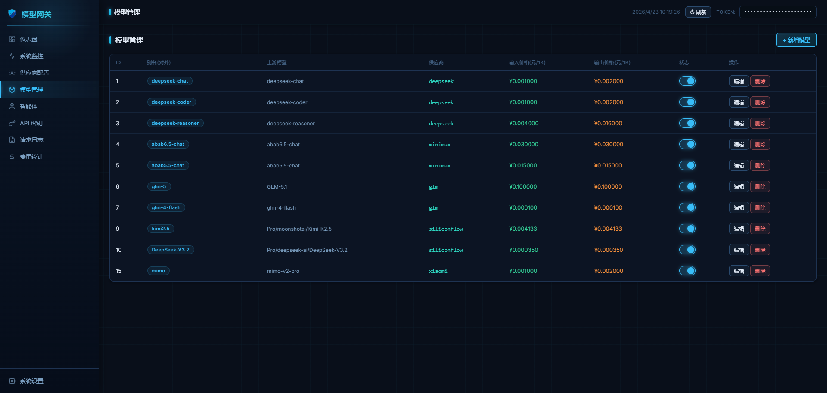Click 编辑 in abab6.5-chat row
The height and width of the screenshot is (393, 827).
click(739, 144)
